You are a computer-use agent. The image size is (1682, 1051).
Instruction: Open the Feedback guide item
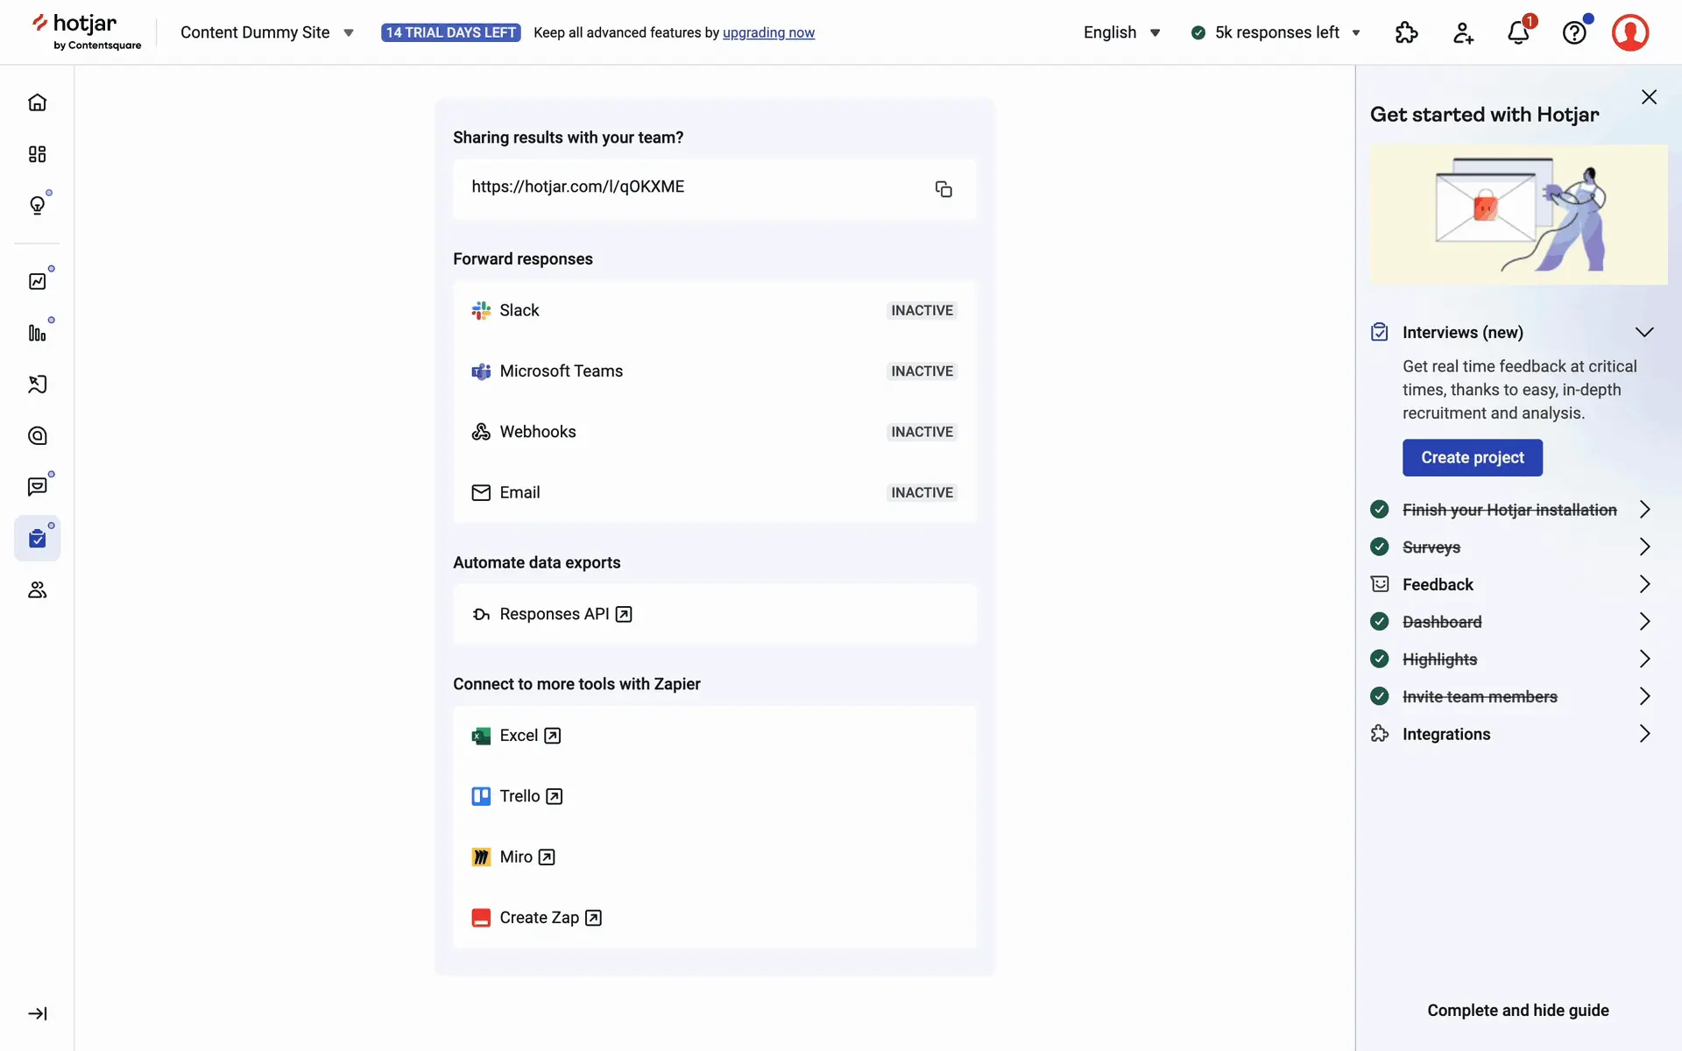click(1438, 584)
